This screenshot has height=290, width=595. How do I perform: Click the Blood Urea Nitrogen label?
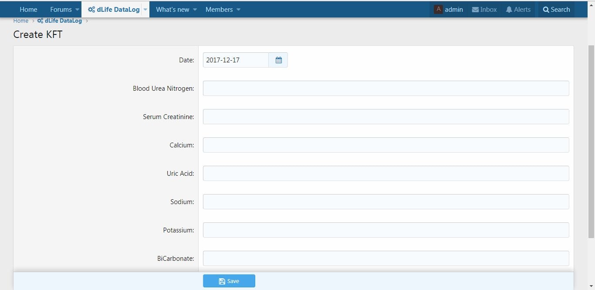pyautogui.click(x=163, y=89)
